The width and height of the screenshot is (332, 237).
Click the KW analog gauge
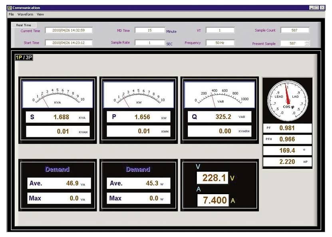click(x=139, y=94)
